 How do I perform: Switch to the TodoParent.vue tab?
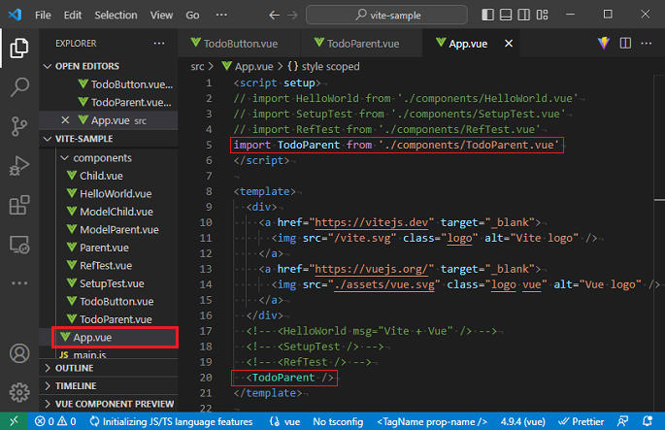click(363, 44)
